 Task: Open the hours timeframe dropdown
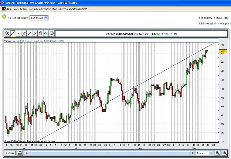tap(204, 153)
